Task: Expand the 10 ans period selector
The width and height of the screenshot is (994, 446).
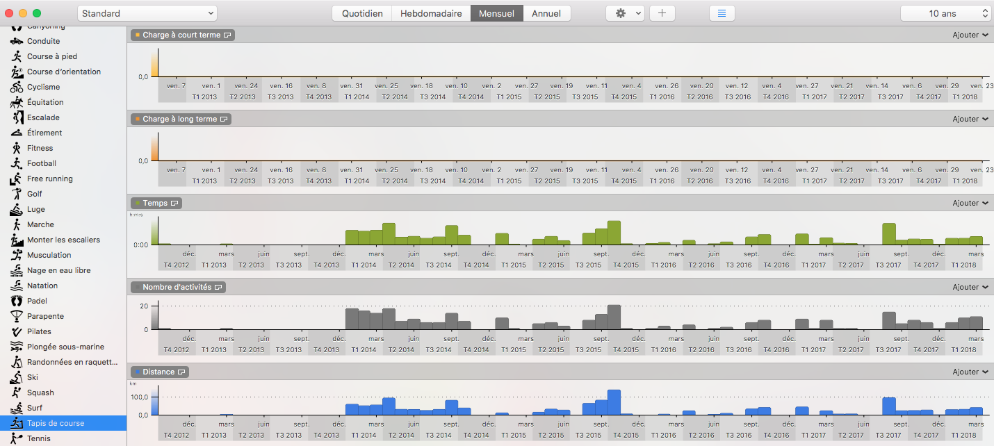Action: coord(945,13)
